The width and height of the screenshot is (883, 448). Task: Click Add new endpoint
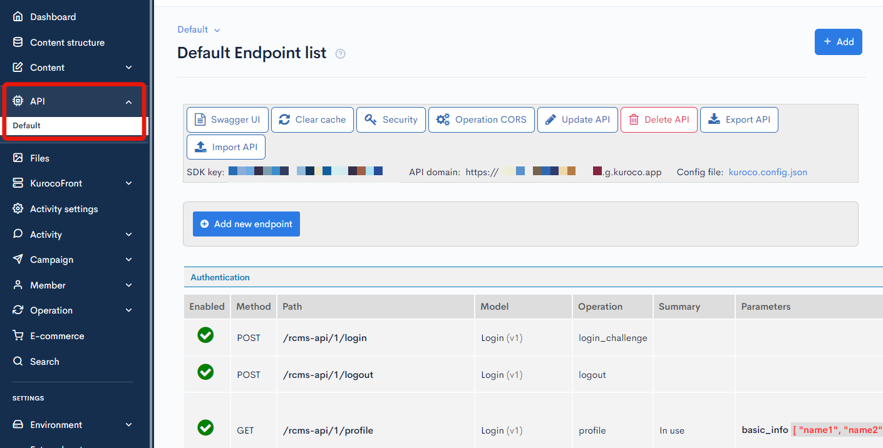pos(246,224)
